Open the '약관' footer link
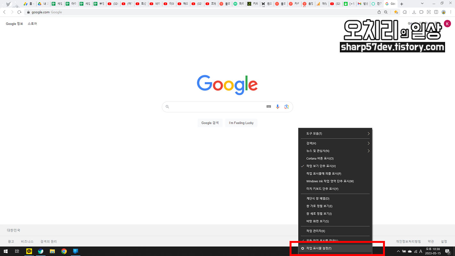455x256 pixels. coord(431,242)
